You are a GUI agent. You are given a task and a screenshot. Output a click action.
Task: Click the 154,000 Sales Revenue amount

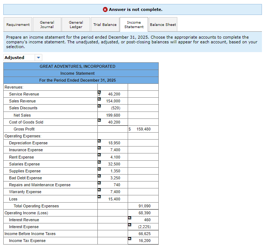point(113,101)
